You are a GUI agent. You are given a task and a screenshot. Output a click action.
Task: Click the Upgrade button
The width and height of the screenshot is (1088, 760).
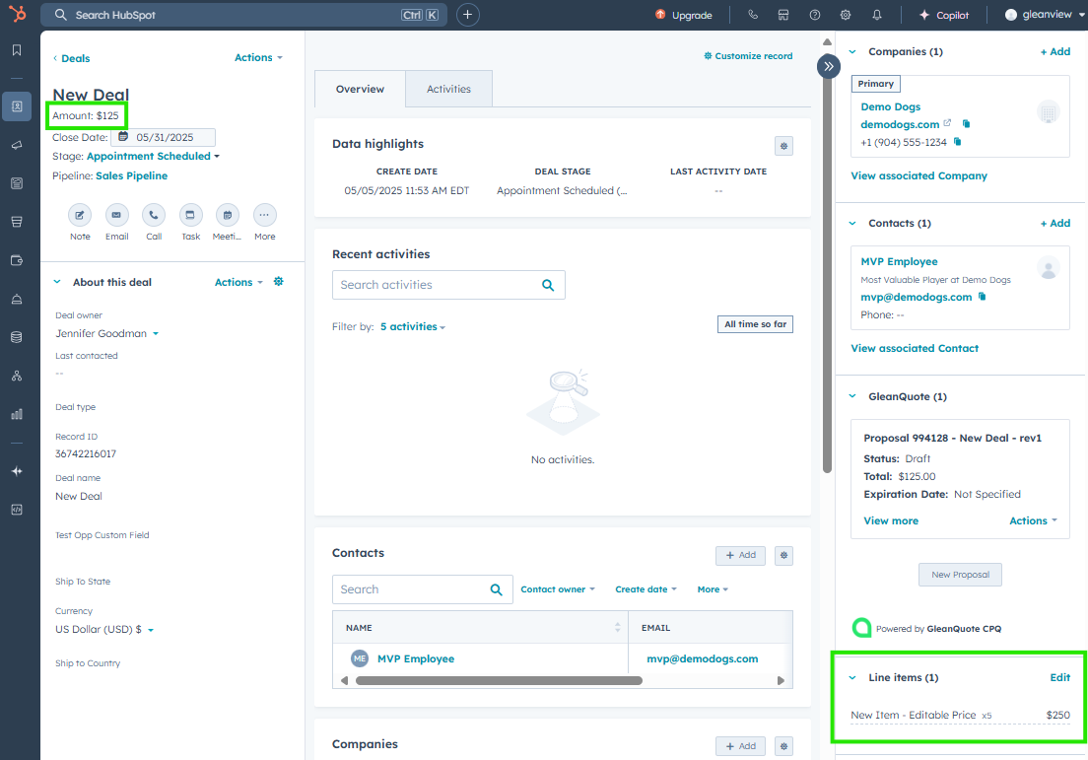point(684,15)
